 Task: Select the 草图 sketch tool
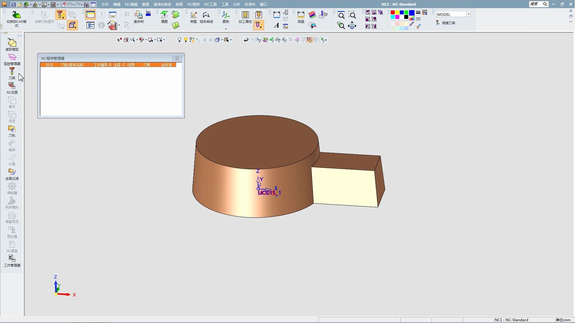tap(193, 15)
